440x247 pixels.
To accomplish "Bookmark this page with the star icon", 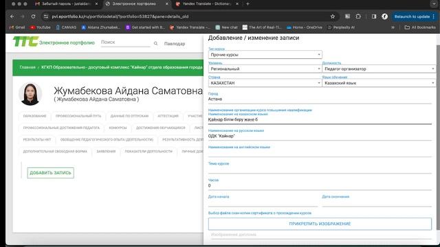I will (333, 16).
